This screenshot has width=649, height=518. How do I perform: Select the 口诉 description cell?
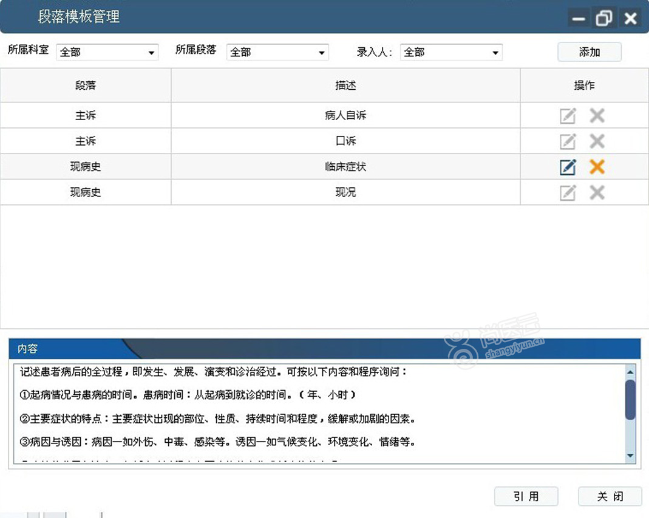(345, 141)
